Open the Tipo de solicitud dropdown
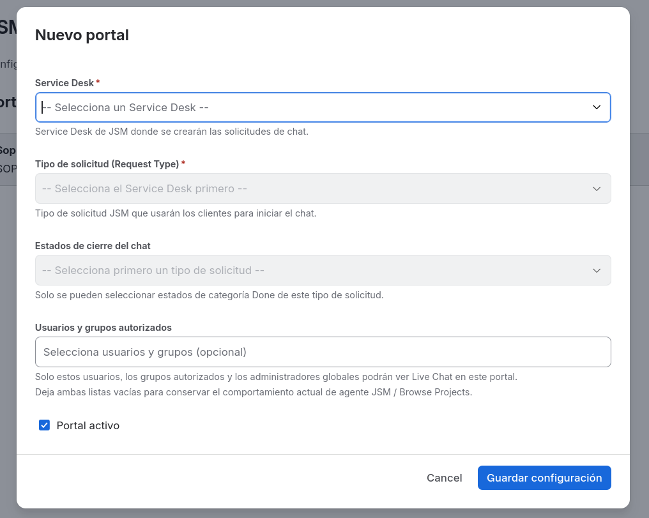This screenshot has width=649, height=518. (x=323, y=188)
